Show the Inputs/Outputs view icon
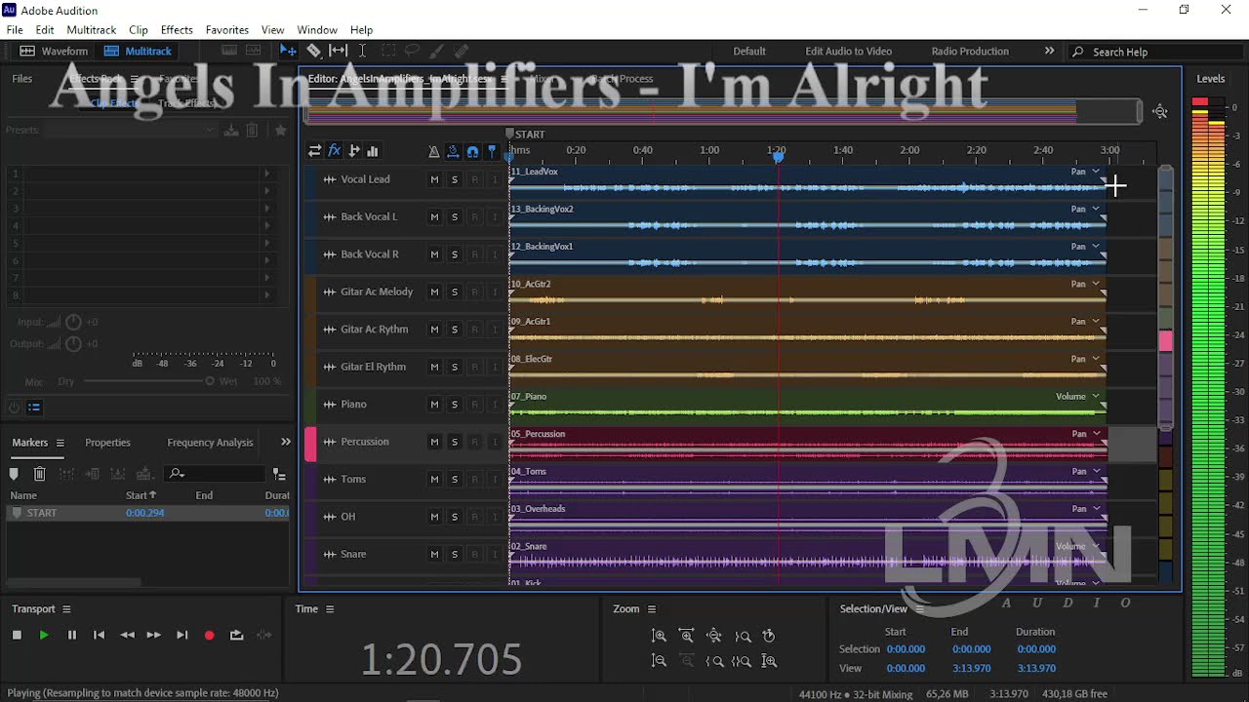Viewport: 1249px width, 702px height. pos(314,150)
